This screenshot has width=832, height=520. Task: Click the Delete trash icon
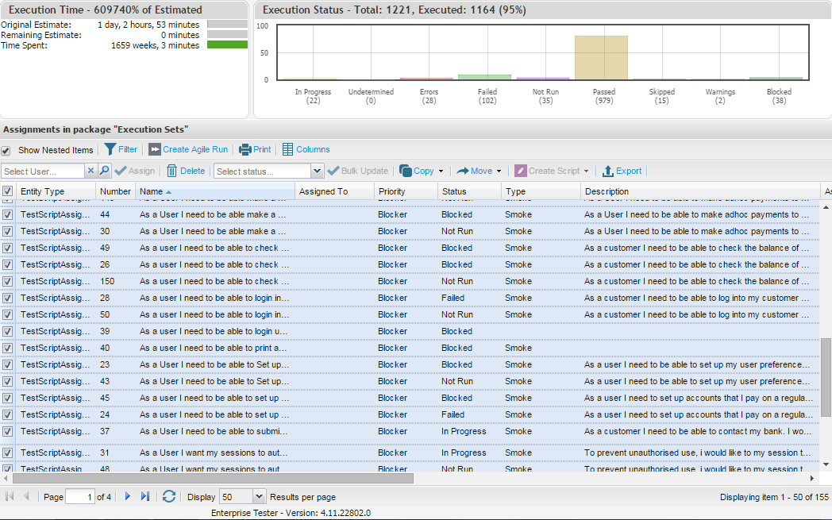(171, 171)
